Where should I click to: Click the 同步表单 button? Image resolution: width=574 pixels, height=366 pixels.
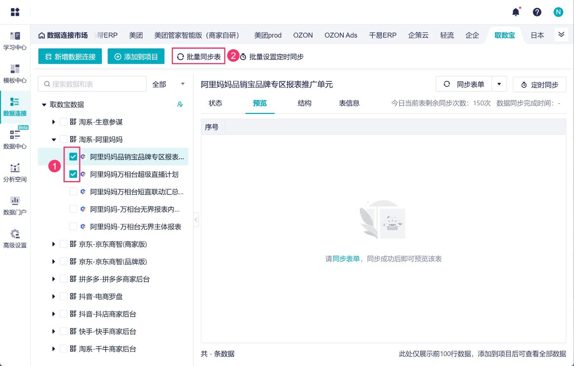[x=464, y=84]
